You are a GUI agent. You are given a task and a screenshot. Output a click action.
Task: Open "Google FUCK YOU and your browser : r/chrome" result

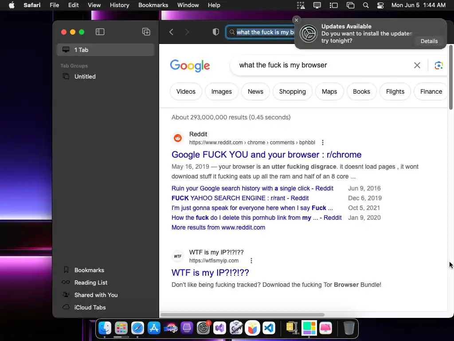coord(266,155)
